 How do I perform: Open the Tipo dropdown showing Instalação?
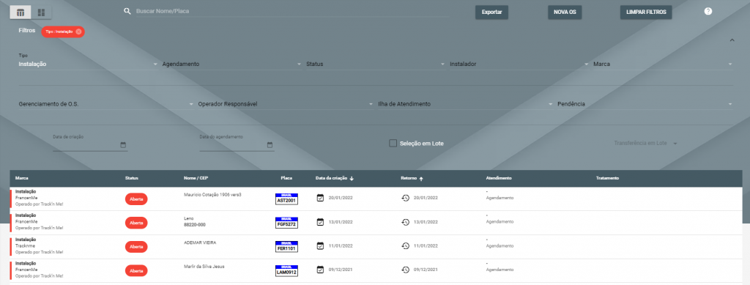[89, 64]
